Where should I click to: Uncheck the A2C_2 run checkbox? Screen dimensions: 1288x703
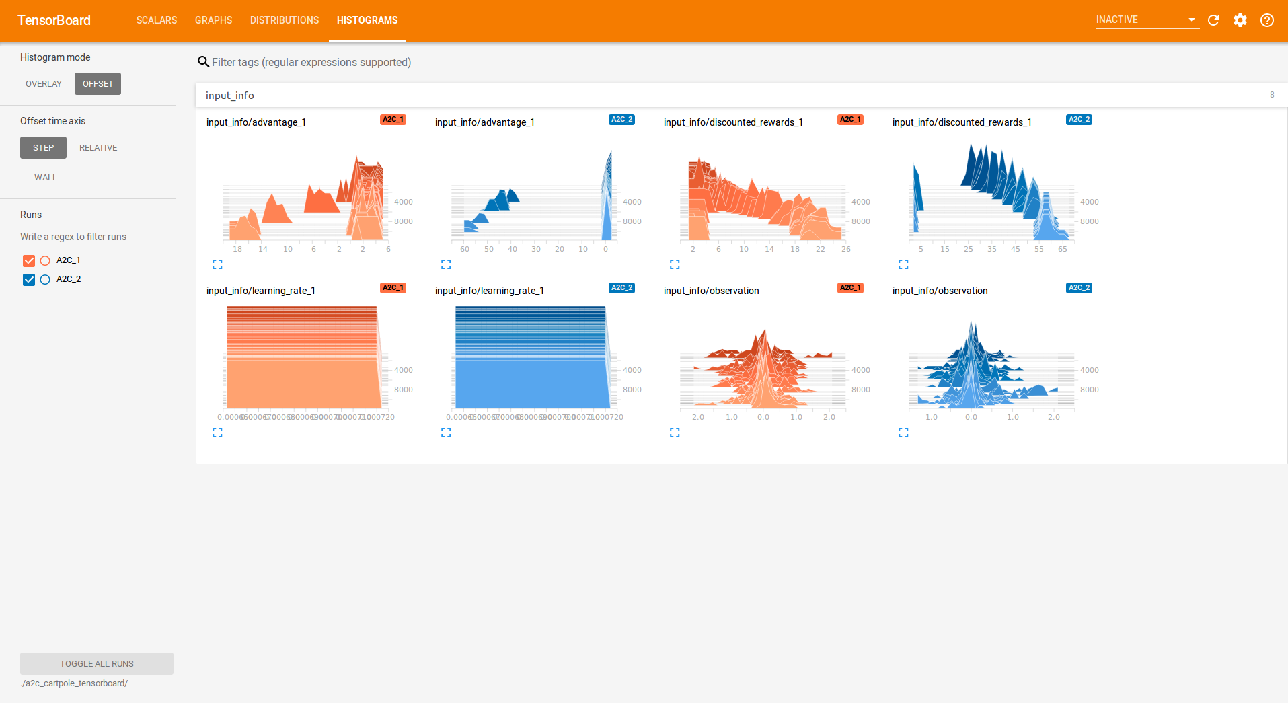pyautogui.click(x=28, y=279)
